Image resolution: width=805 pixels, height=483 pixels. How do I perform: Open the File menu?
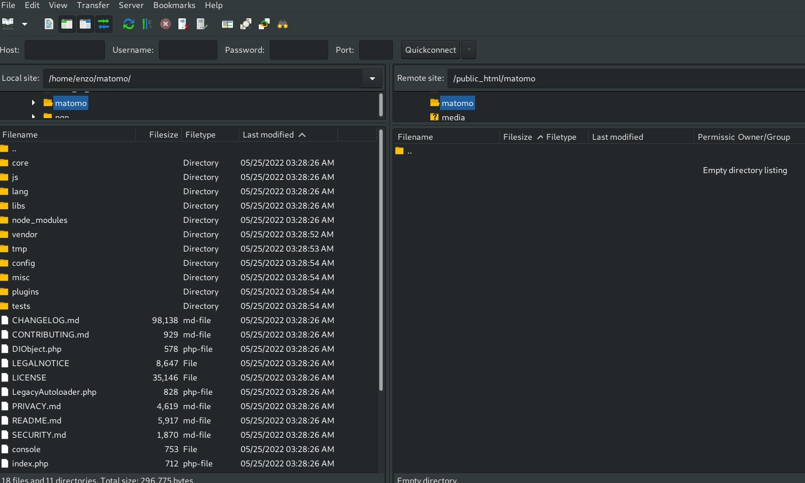pos(9,5)
